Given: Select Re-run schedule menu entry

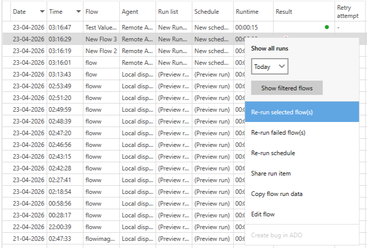Looking at the screenshot, I should point(302,153).
